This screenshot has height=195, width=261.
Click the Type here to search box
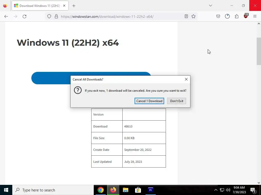coord(53,190)
